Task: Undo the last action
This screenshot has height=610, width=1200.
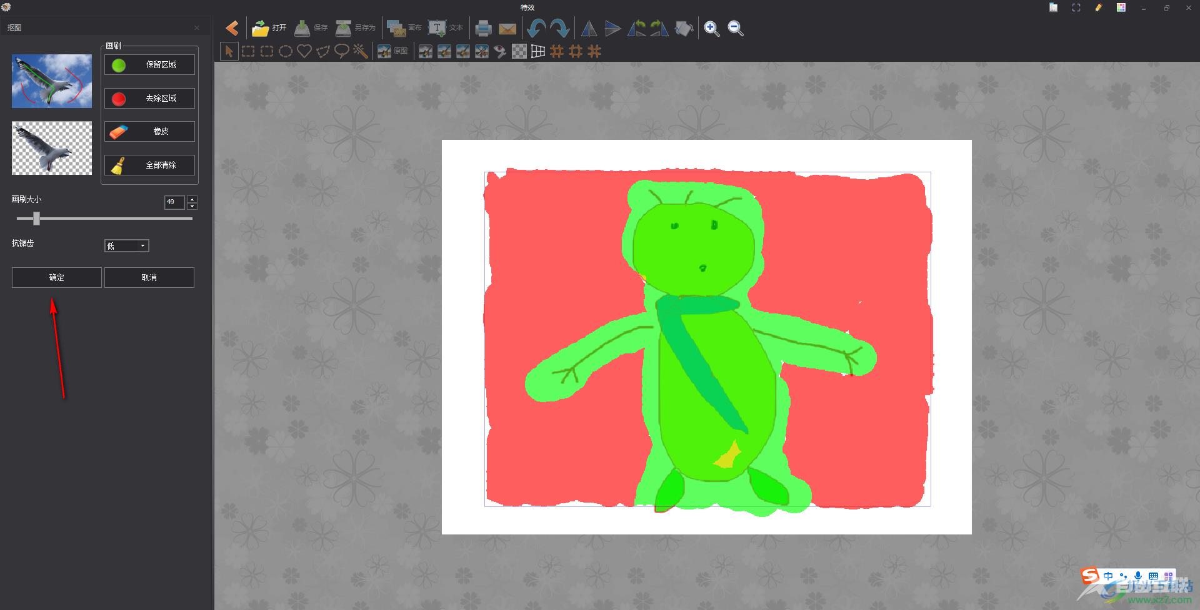Action: tap(536, 28)
